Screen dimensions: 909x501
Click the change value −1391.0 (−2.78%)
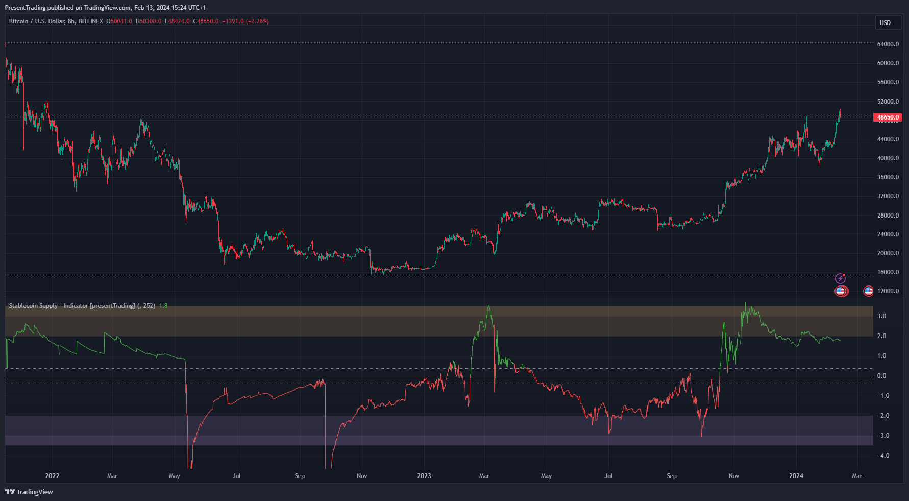(x=245, y=21)
